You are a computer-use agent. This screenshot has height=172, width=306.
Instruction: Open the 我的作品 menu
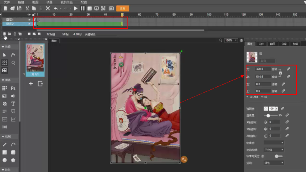point(67,2)
